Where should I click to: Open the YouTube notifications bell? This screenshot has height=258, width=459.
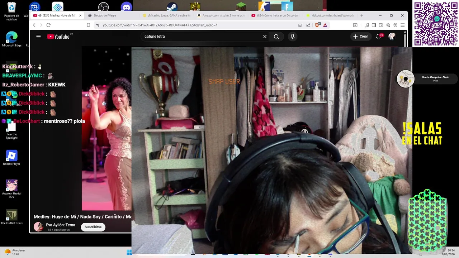(378, 37)
